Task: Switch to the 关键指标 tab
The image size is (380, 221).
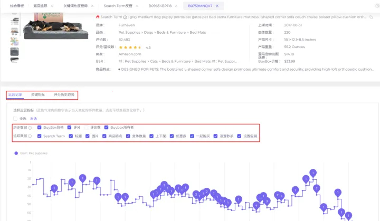Action: (x=39, y=95)
